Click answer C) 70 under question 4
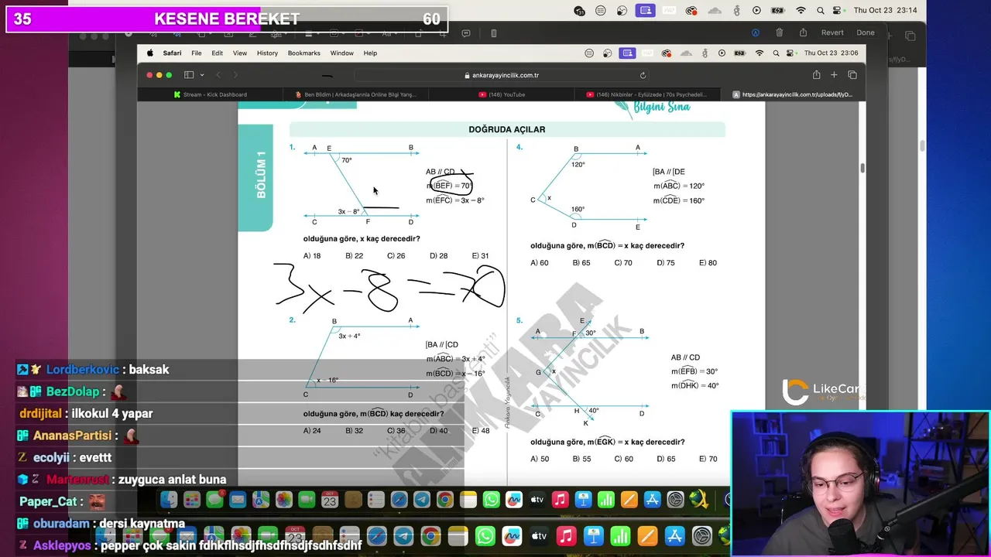 pos(623,263)
